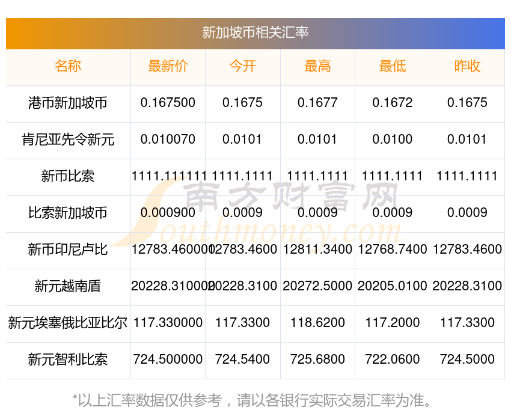Open the 港币新加坡币 row name
Viewport: 511px width, 419px height.
tap(68, 103)
